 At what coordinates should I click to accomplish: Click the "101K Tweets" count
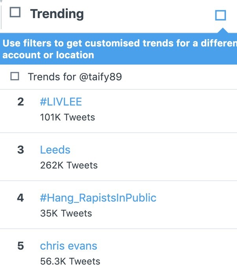pos(67,117)
